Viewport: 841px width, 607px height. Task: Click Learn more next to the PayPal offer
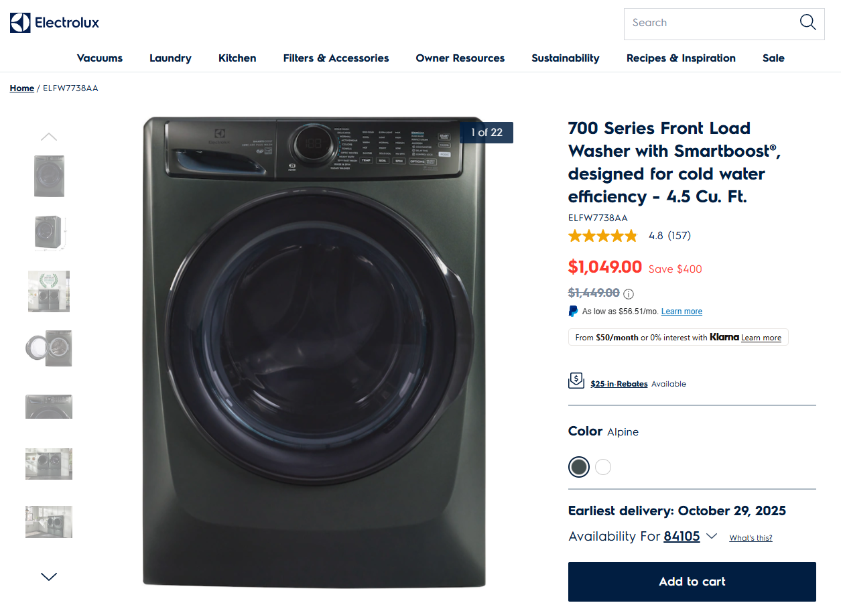click(681, 311)
